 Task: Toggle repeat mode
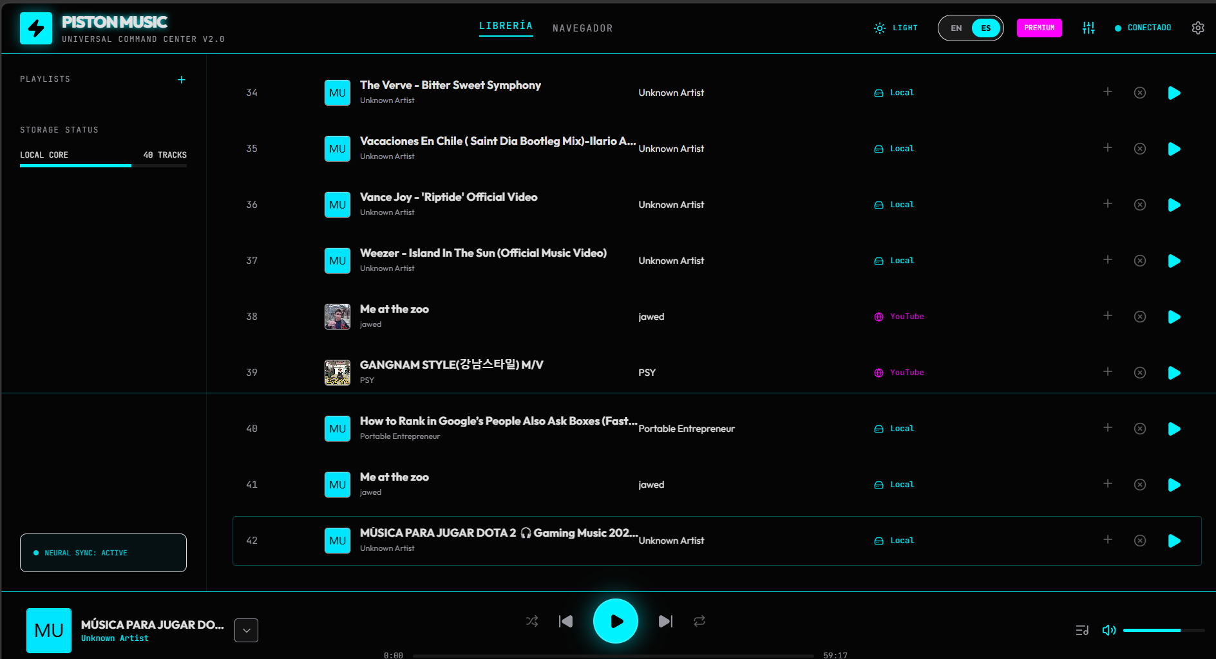[x=699, y=621]
